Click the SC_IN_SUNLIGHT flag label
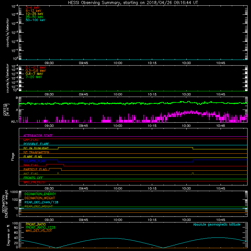The width and height of the screenshot is (251, 251). pos(36,148)
